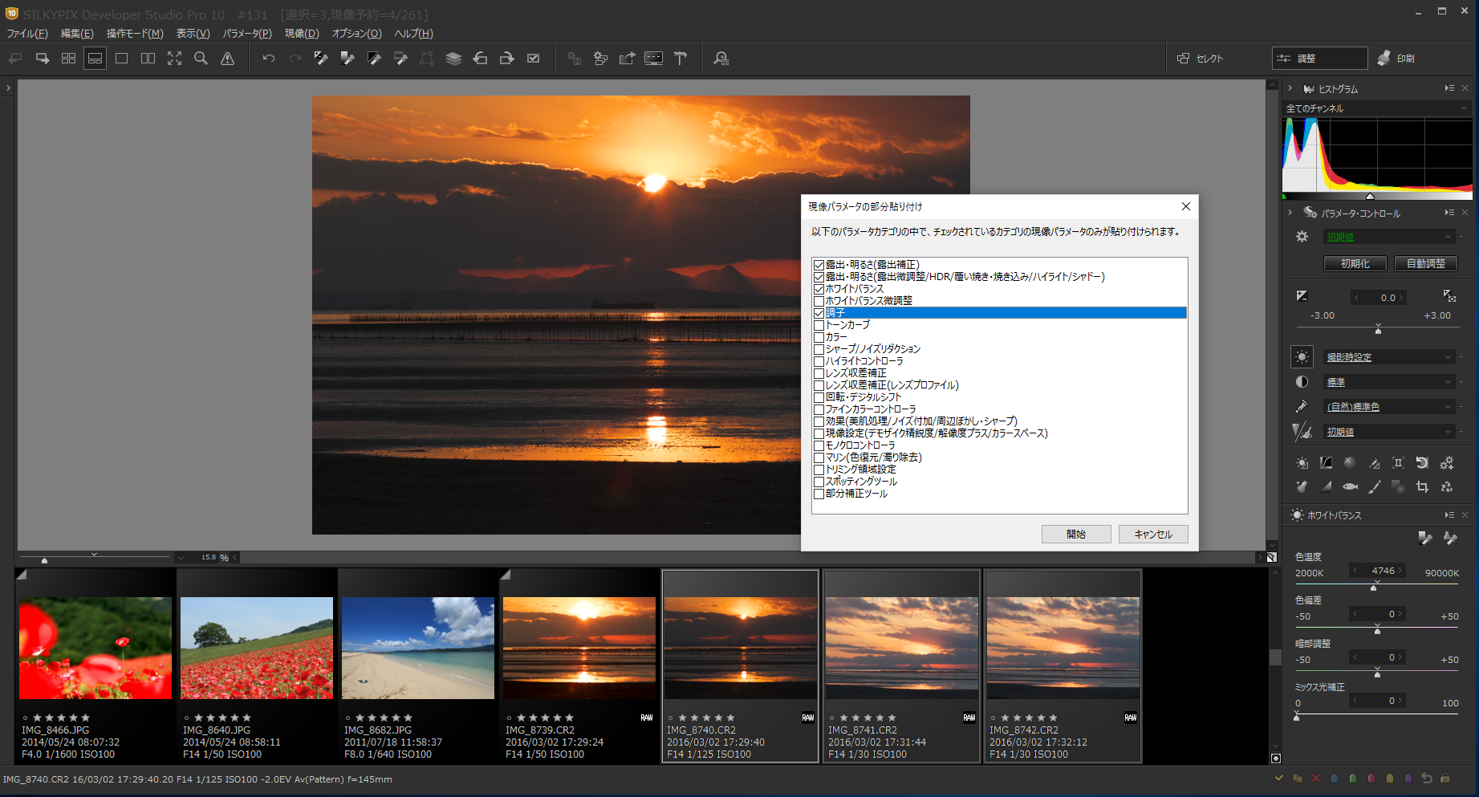The width and height of the screenshot is (1479, 797).
Task: Enable the トリミング領域設定 checkbox
Action: [819, 470]
